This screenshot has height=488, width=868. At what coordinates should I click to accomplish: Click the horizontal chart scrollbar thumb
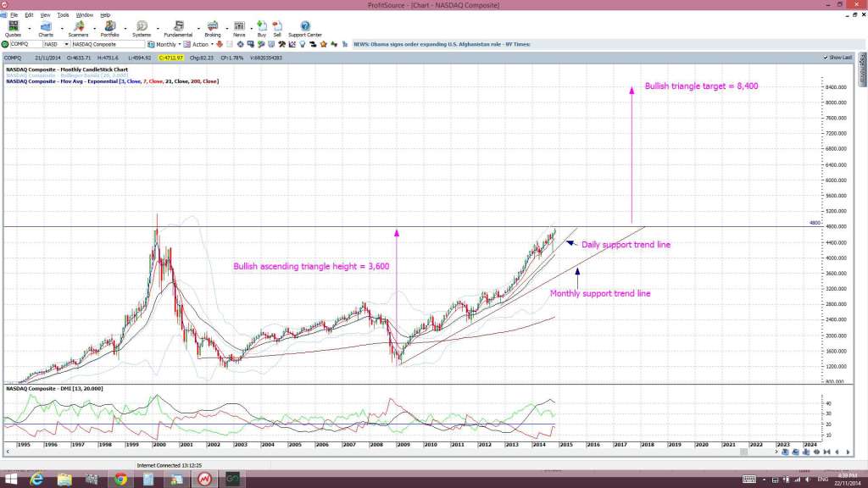(x=744, y=452)
